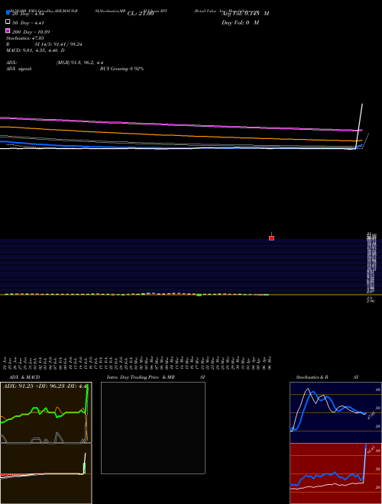Open the MACD histogram chart panel
Viewport: 382px width, 504px height.
(x=46, y=473)
